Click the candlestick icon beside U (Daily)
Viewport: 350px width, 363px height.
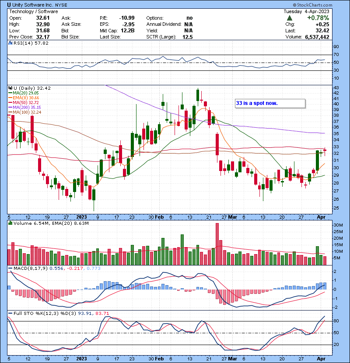tap(10, 88)
